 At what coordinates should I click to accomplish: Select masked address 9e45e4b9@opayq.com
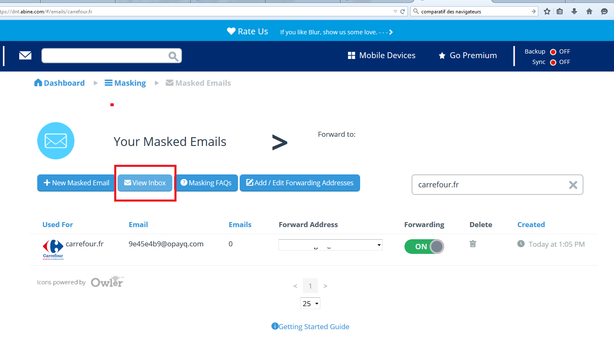point(166,244)
